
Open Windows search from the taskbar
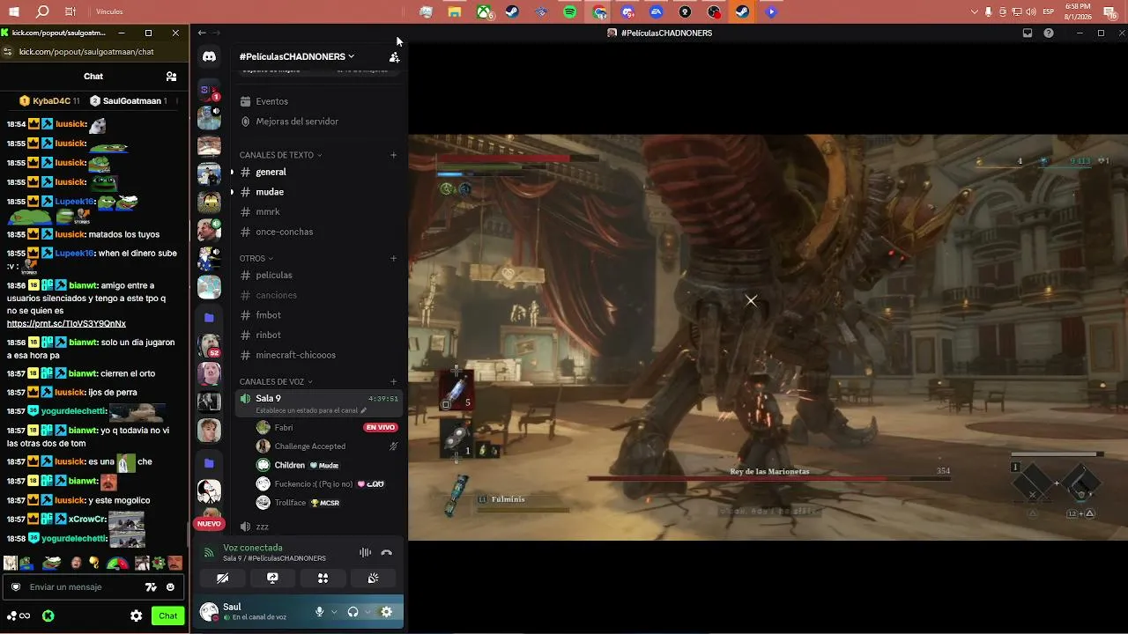(42, 12)
